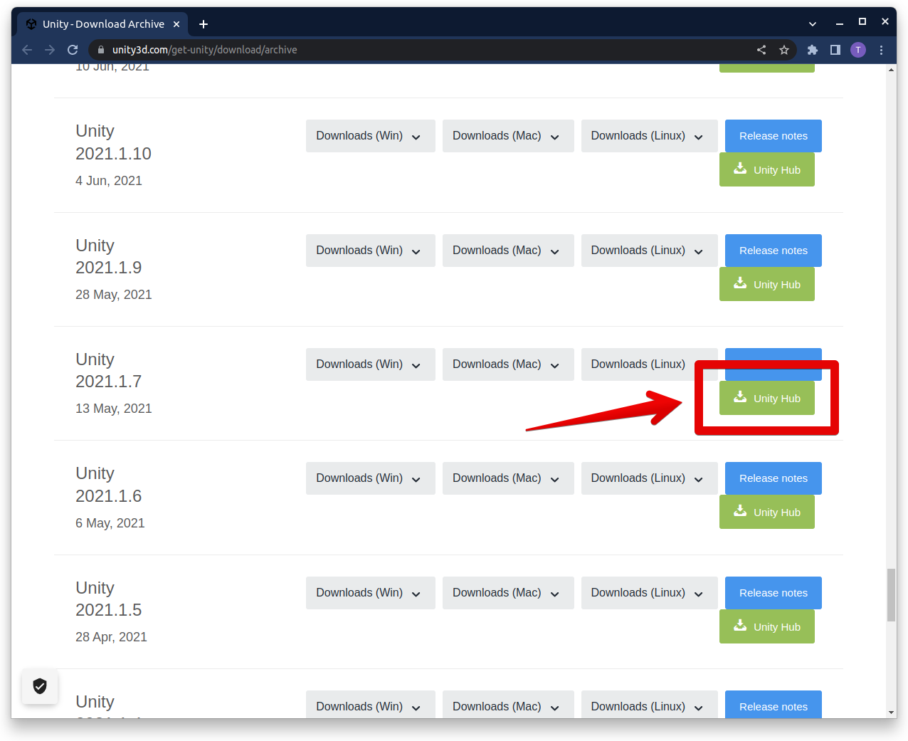908x741 pixels.
Task: Expand Downloads (Linux) for Unity 2021.1.5
Action: click(x=649, y=593)
